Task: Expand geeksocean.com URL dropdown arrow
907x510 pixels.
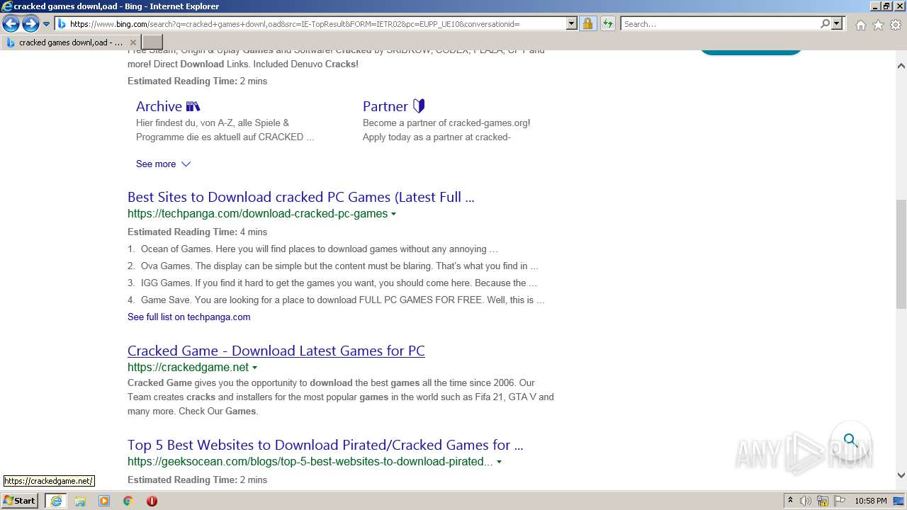Action: point(499,462)
